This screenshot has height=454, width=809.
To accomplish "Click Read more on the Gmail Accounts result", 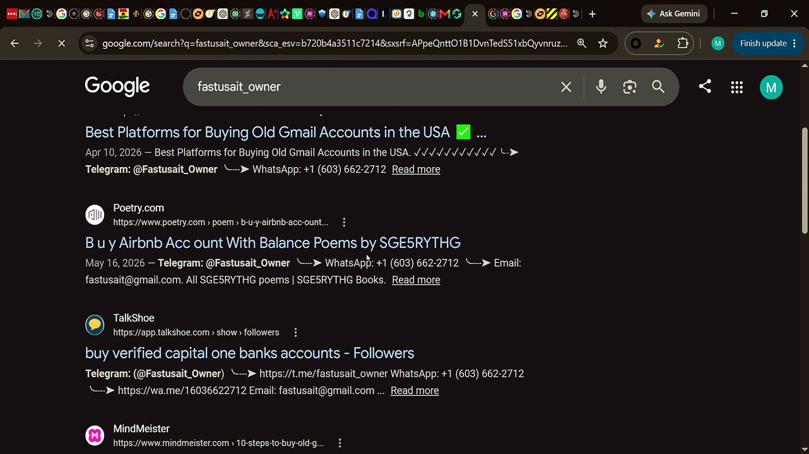I will tap(416, 169).
